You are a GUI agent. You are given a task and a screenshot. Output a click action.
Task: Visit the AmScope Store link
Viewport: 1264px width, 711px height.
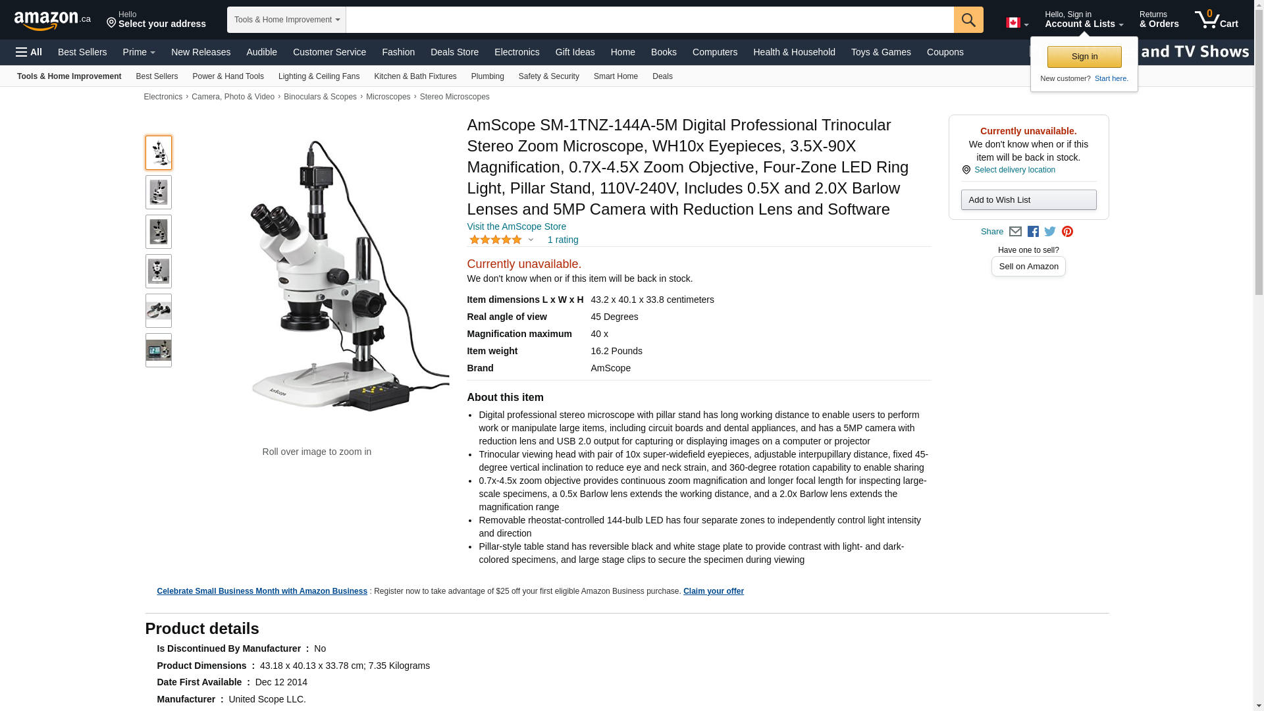(x=517, y=226)
